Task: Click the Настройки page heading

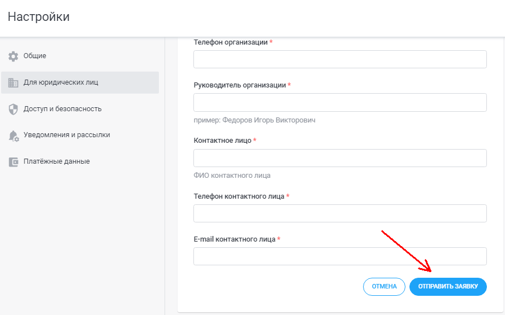Action: 38,17
